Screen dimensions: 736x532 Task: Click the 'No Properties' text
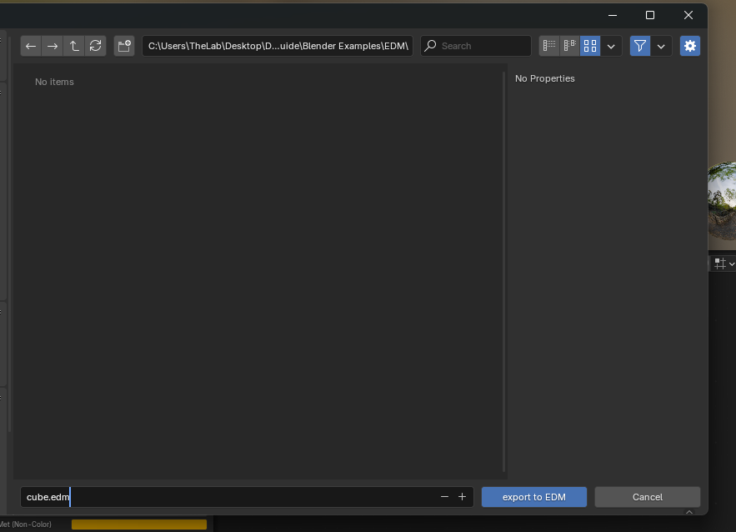544,78
